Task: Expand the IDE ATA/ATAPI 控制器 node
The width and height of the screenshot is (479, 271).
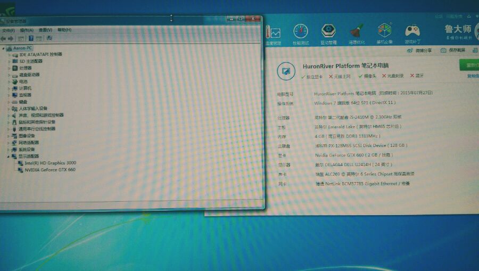Action: (x=10, y=55)
